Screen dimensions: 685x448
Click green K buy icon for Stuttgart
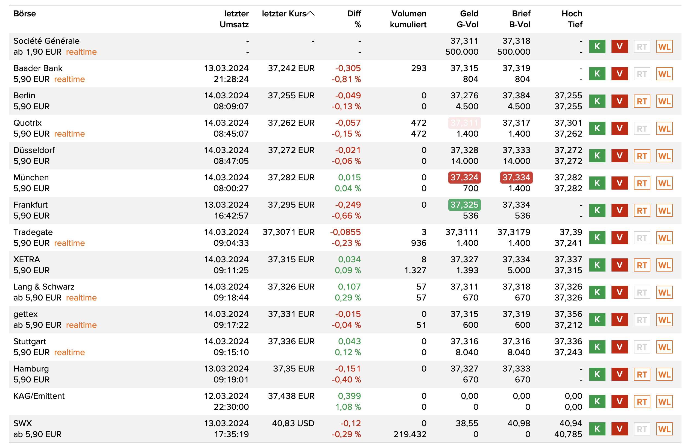point(597,347)
